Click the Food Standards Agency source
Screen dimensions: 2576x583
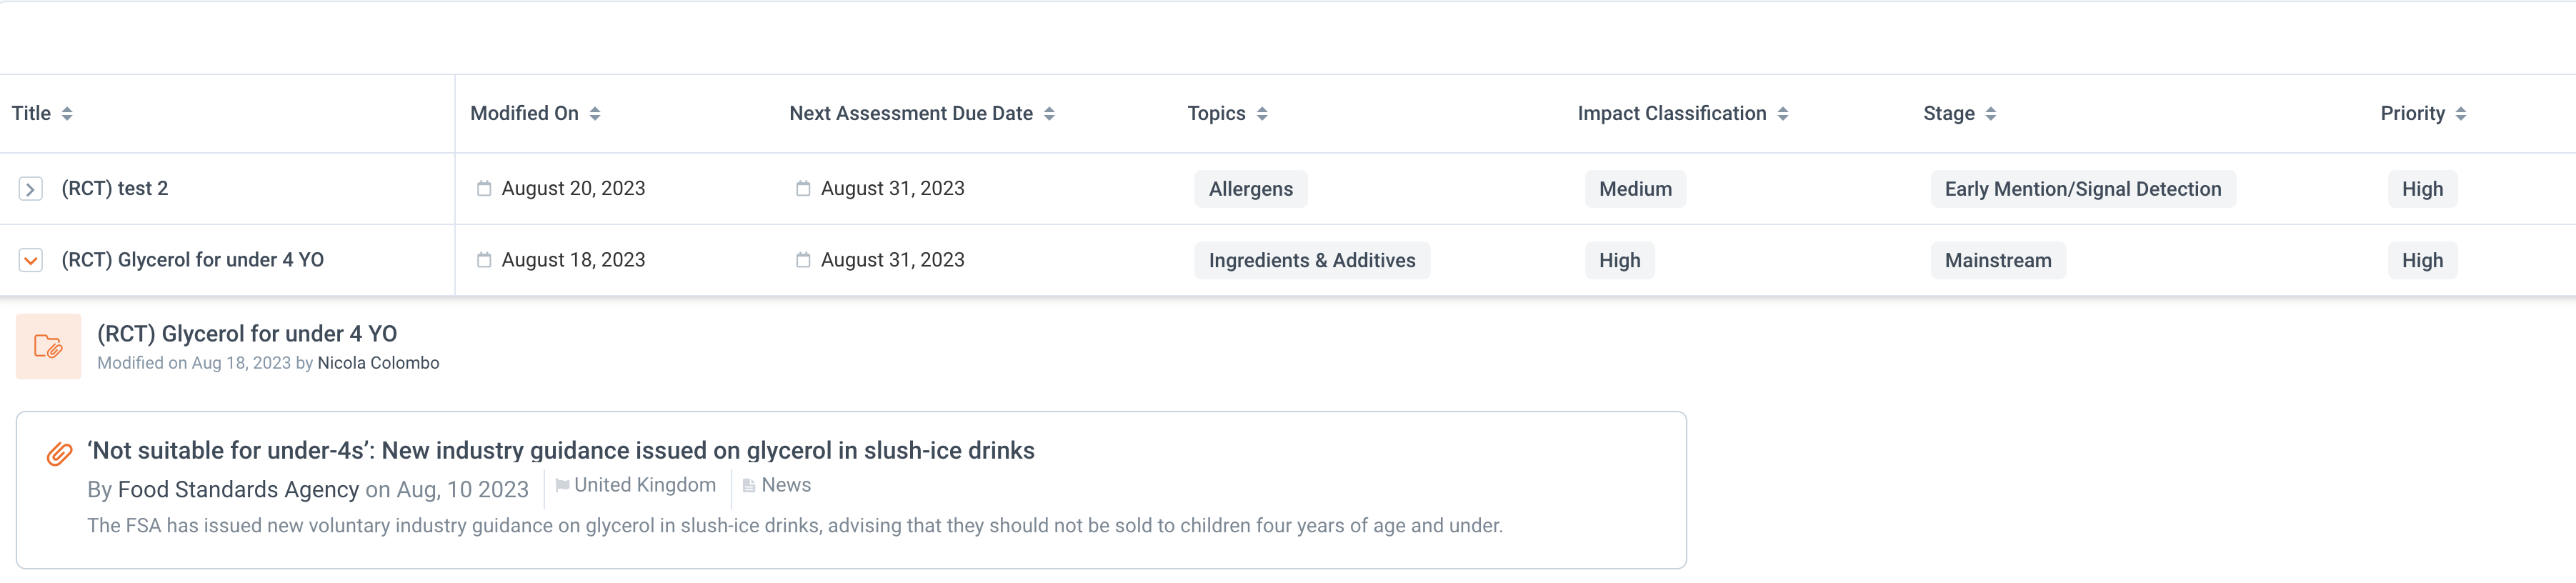238,490
